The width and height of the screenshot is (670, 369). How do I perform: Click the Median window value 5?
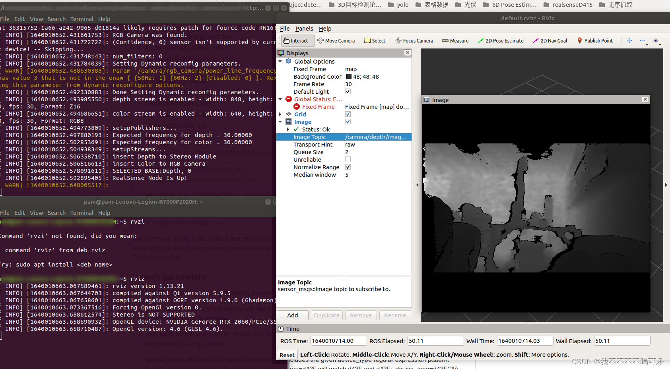tap(347, 175)
